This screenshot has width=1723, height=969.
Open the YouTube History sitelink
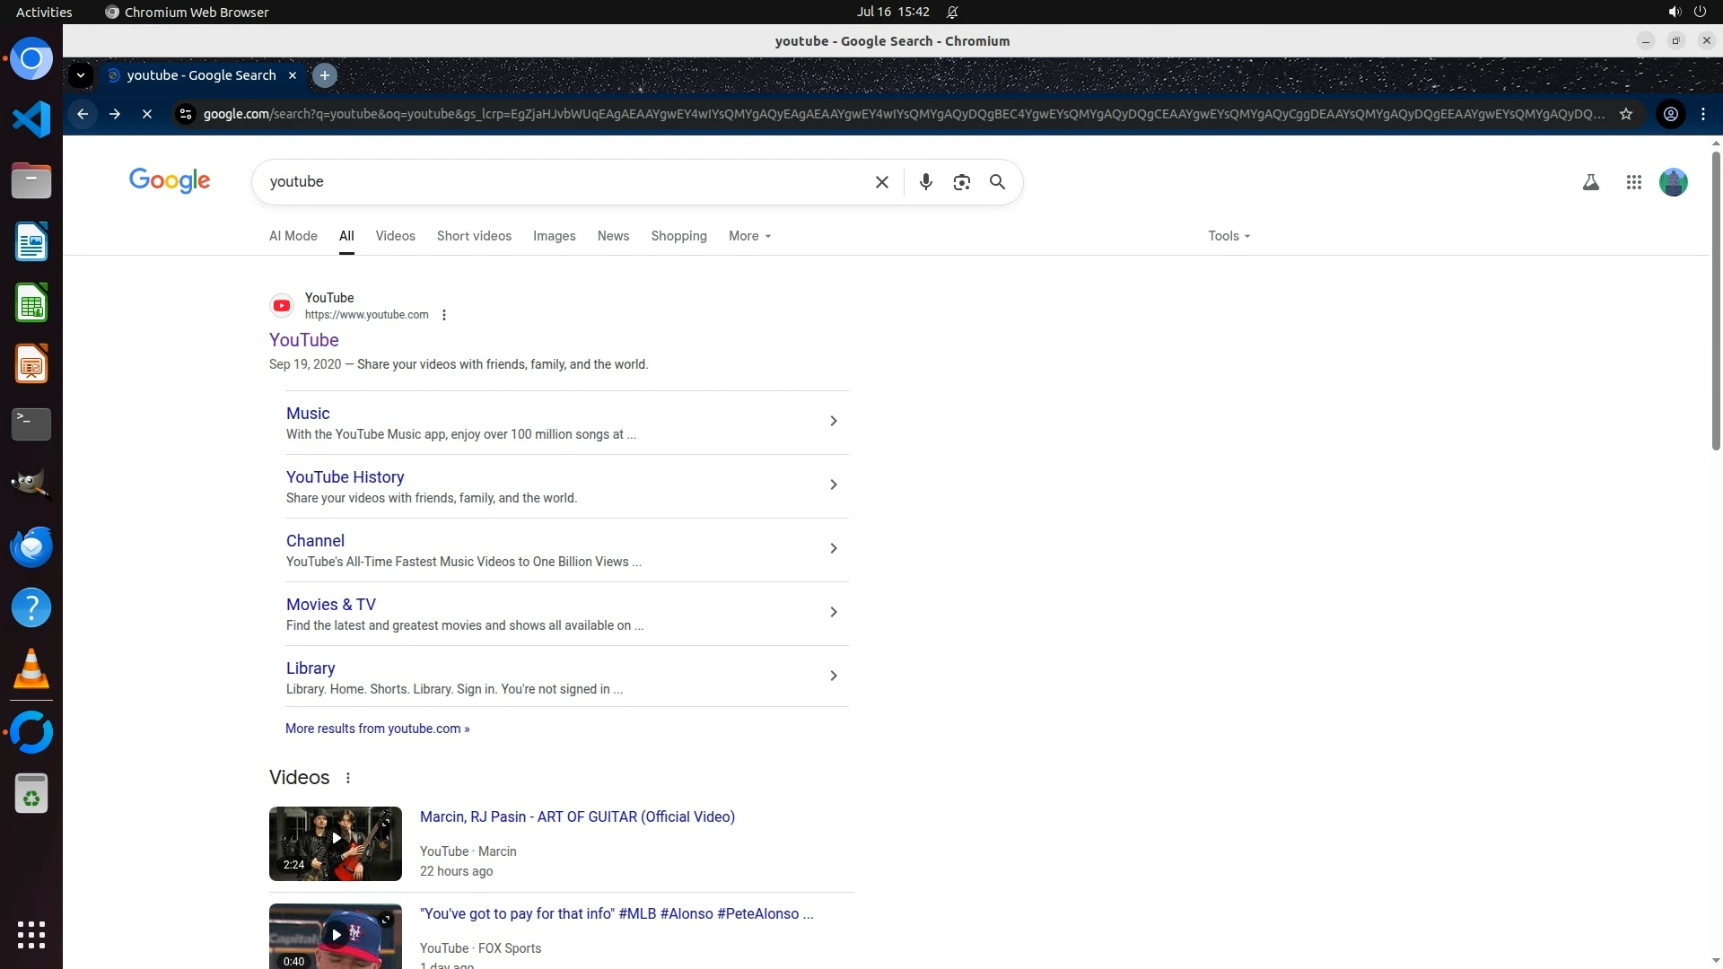[x=345, y=477]
